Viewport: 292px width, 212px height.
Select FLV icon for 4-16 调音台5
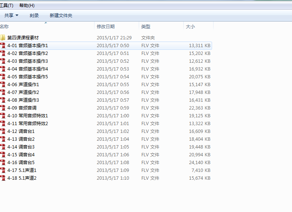tap(3, 163)
